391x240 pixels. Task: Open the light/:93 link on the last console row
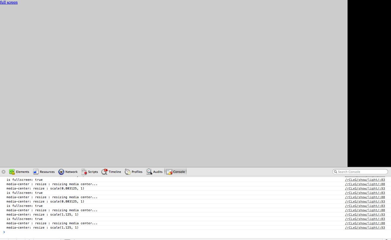[365, 227]
